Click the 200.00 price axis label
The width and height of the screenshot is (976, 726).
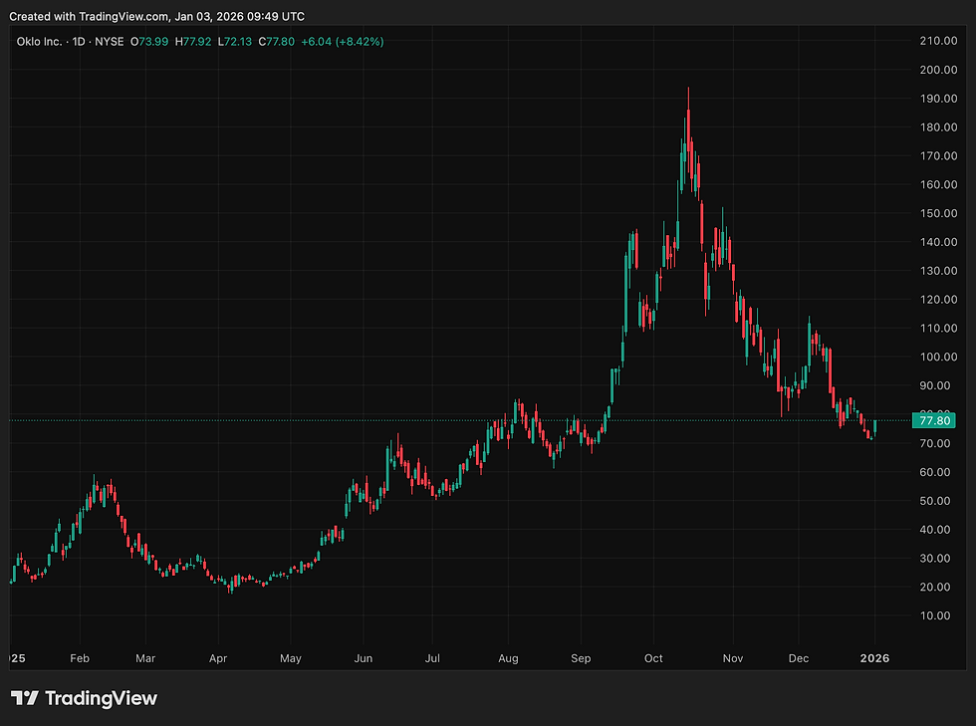(938, 70)
